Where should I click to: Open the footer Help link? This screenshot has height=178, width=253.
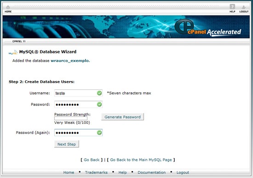coord(122,172)
